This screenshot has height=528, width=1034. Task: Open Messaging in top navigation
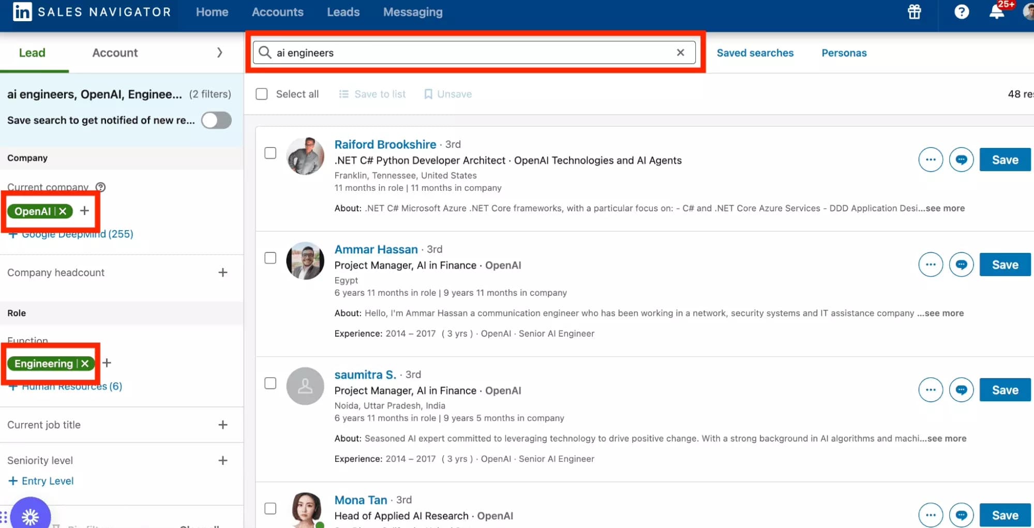point(413,12)
